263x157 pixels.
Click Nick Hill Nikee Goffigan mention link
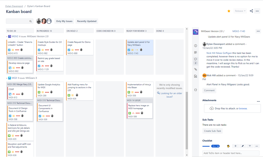point(219,53)
